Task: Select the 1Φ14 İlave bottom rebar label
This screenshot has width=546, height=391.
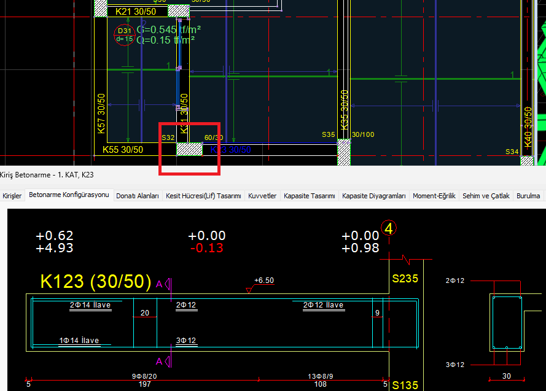Action: [x=79, y=341]
